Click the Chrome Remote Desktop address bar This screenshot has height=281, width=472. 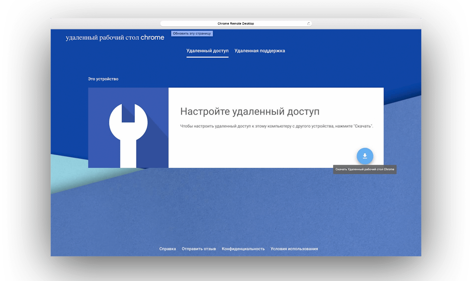(x=236, y=23)
